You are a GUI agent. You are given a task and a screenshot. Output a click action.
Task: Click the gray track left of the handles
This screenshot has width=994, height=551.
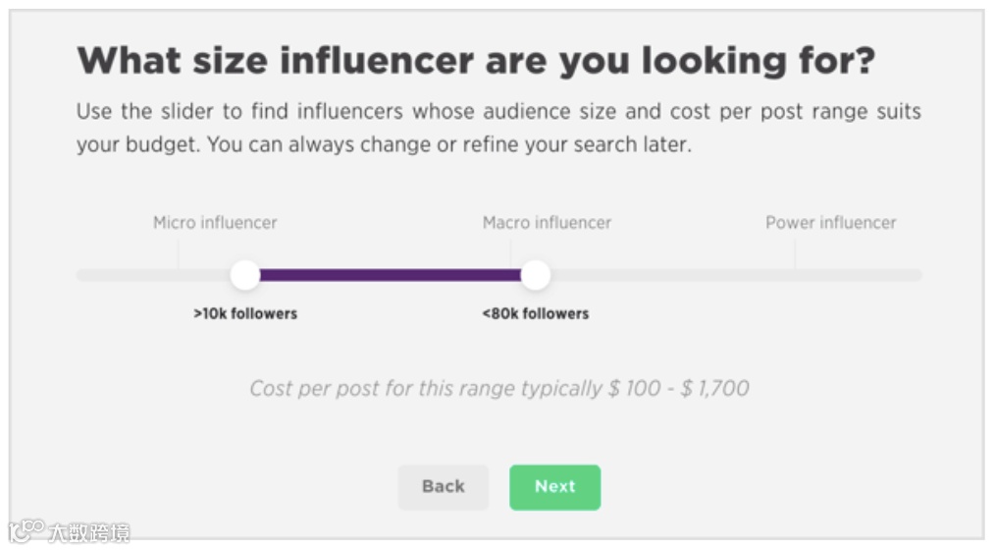(147, 275)
